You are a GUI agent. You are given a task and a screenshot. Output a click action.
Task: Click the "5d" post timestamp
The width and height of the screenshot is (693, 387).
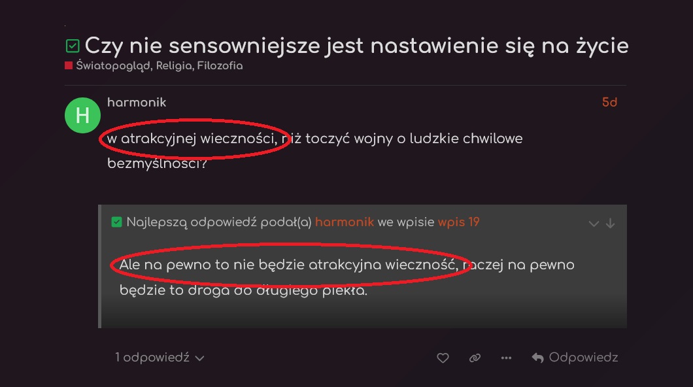[x=609, y=103]
